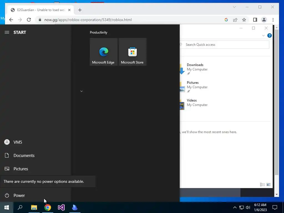Open the VM5 user account entry
The width and height of the screenshot is (284, 213).
35,142
